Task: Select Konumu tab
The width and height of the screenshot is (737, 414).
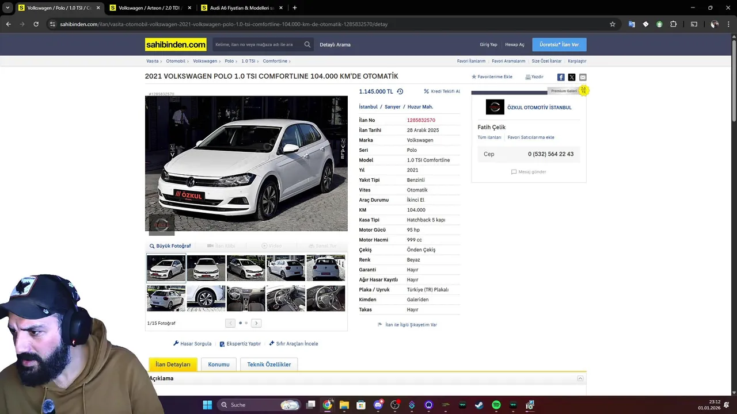Action: [219, 365]
